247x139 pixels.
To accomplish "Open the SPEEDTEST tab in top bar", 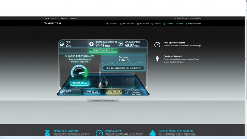I will (55, 19).
